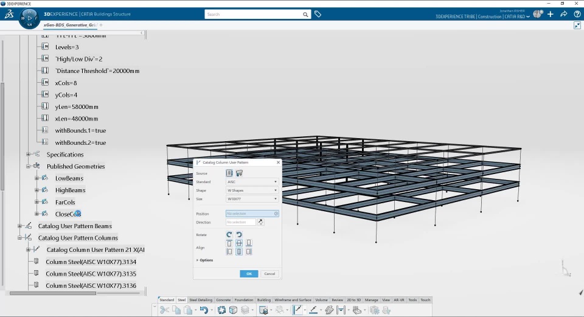584x317 pixels.
Task: Click OK in Catalog Column User Pattern
Action: click(249, 274)
